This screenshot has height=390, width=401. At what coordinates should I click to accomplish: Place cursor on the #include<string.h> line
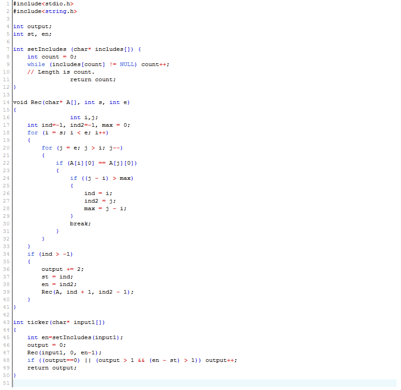[45, 11]
